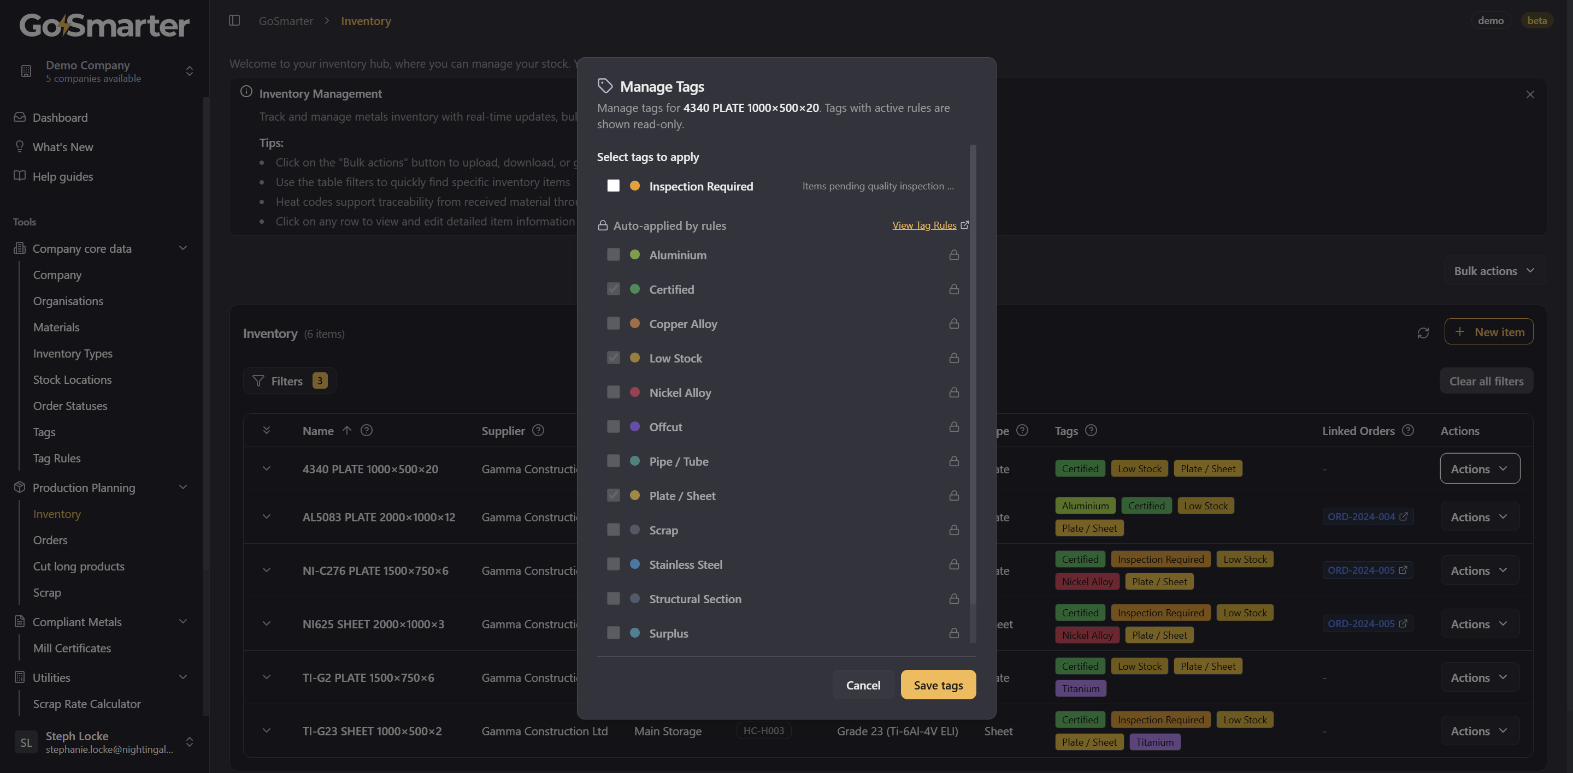The image size is (1573, 773).
Task: Dismiss the Inventory Management tips panel
Action: click(1530, 94)
